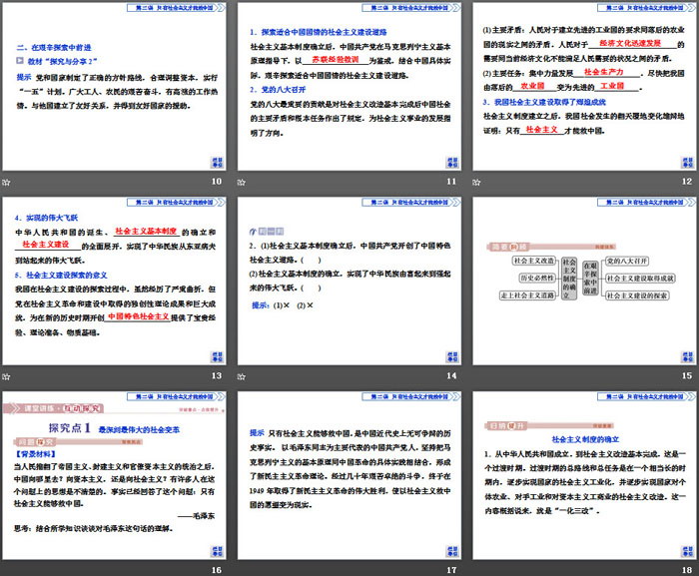Click the slide number label 13
The image size is (699, 576).
click(x=217, y=375)
